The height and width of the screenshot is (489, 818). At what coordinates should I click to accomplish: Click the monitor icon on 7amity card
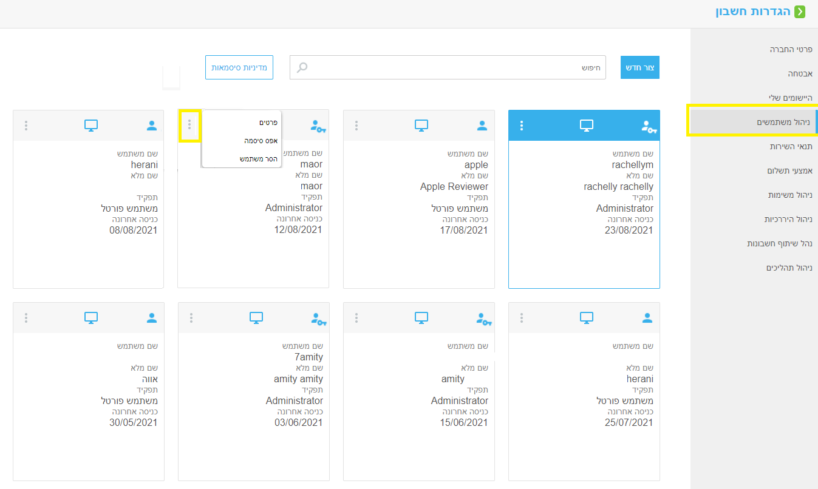(256, 317)
